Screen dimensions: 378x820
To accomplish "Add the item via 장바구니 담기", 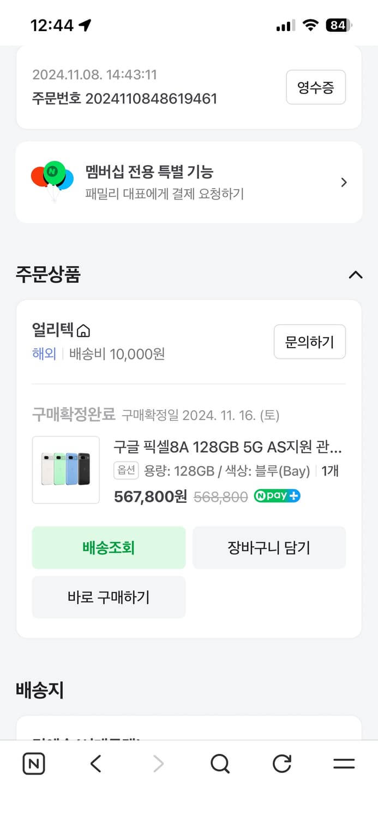I will [x=269, y=547].
